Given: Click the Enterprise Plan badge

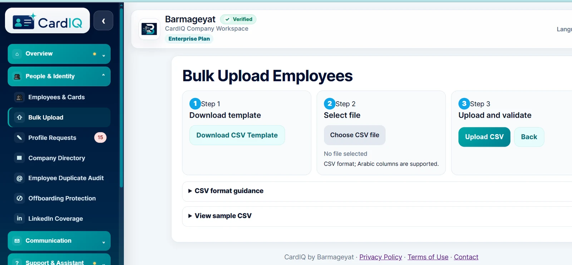Looking at the screenshot, I should pyautogui.click(x=189, y=39).
